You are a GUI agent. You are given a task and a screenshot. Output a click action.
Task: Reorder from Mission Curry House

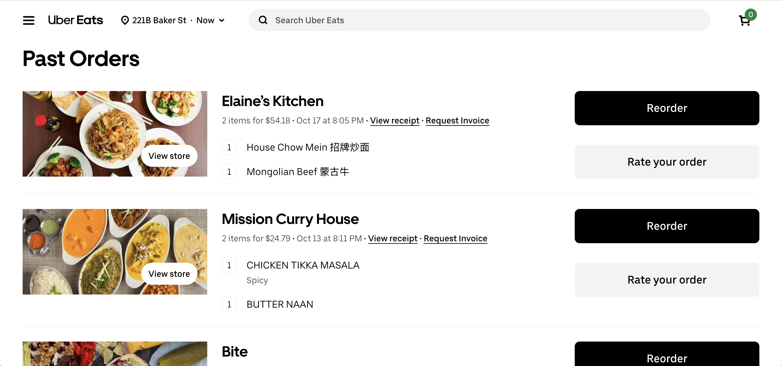(667, 226)
